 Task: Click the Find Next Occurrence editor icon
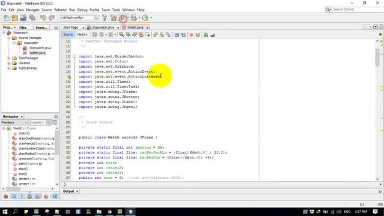click(x=134, y=35)
